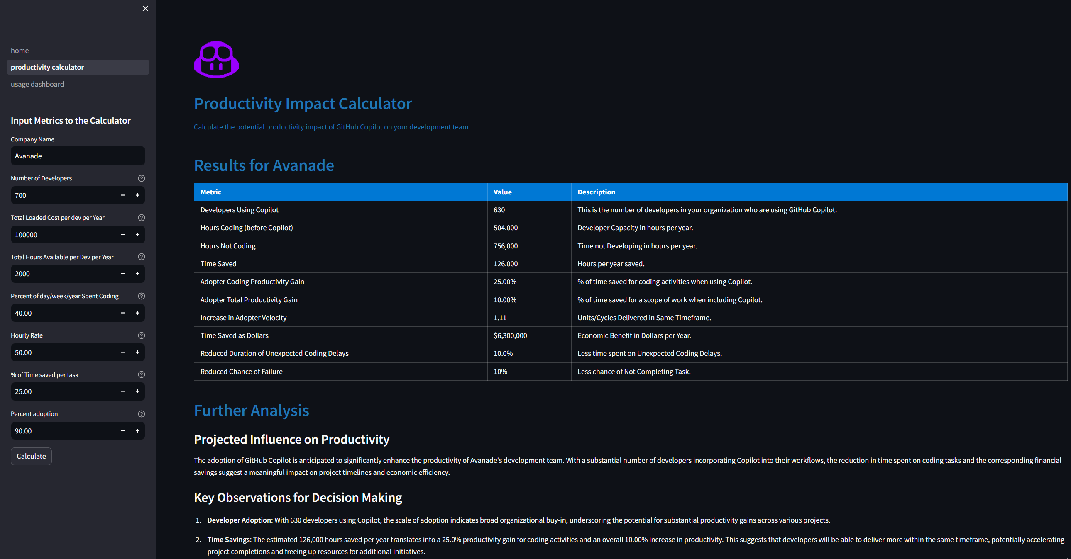This screenshot has width=1071, height=559.
Task: Show help for Total Loaded Cost per dev
Action: coord(142,218)
